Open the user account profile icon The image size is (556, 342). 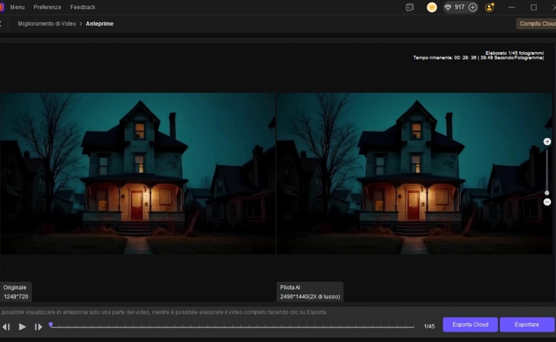pos(490,7)
